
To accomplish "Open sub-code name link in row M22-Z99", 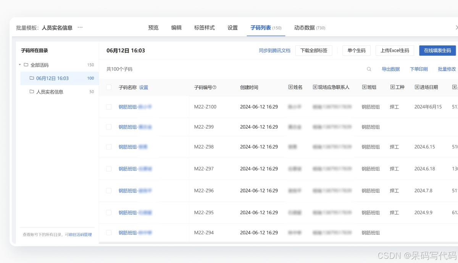I will tap(135, 127).
